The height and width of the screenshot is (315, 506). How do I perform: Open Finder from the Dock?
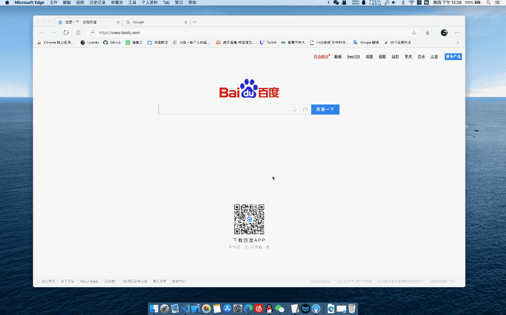(x=154, y=308)
